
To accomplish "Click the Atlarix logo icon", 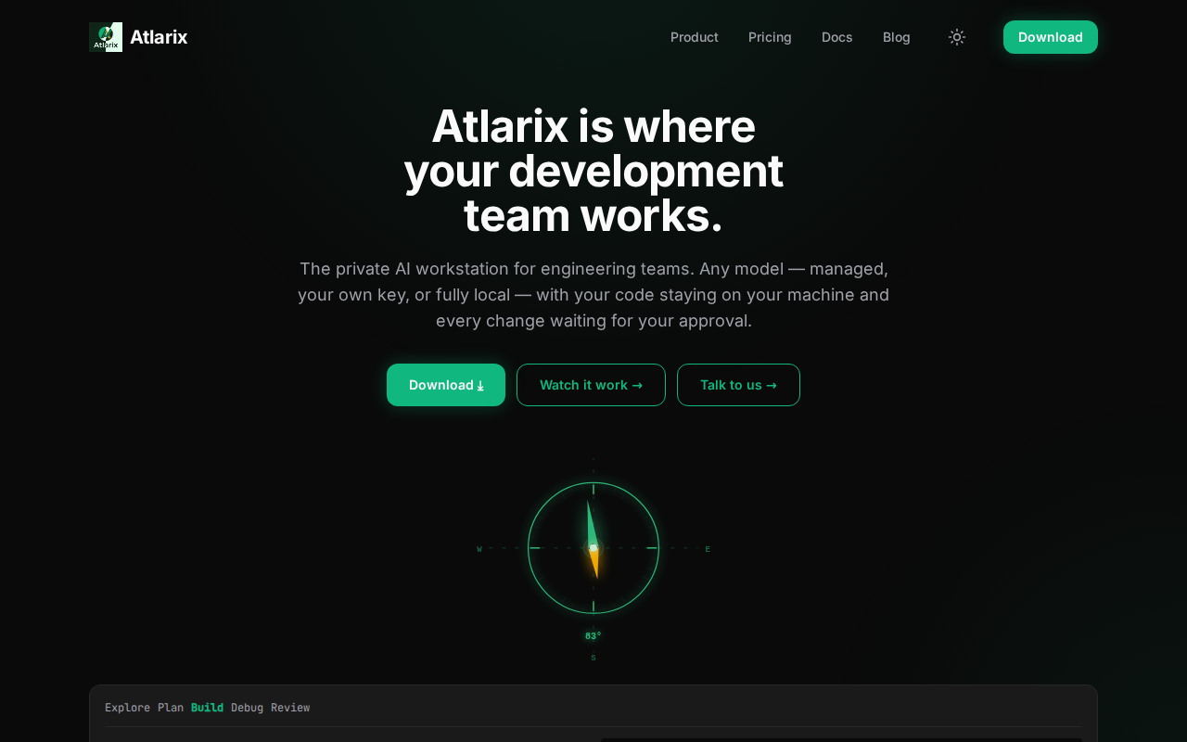I will tap(106, 37).
